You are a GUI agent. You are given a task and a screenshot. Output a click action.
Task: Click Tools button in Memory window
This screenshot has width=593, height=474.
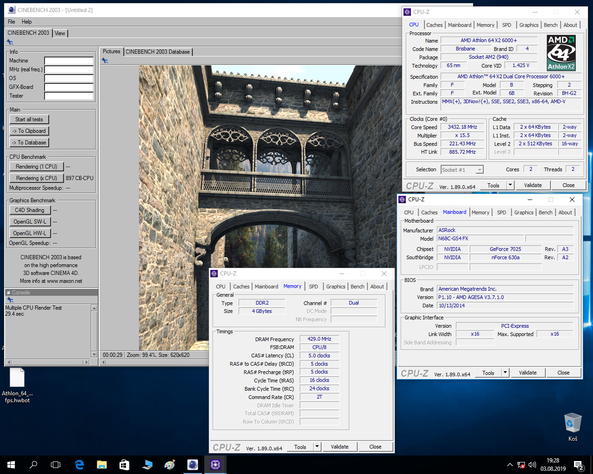point(300,447)
